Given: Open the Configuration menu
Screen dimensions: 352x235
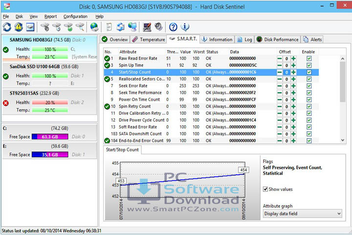Looking at the screenshot, I should tap(75, 17).
